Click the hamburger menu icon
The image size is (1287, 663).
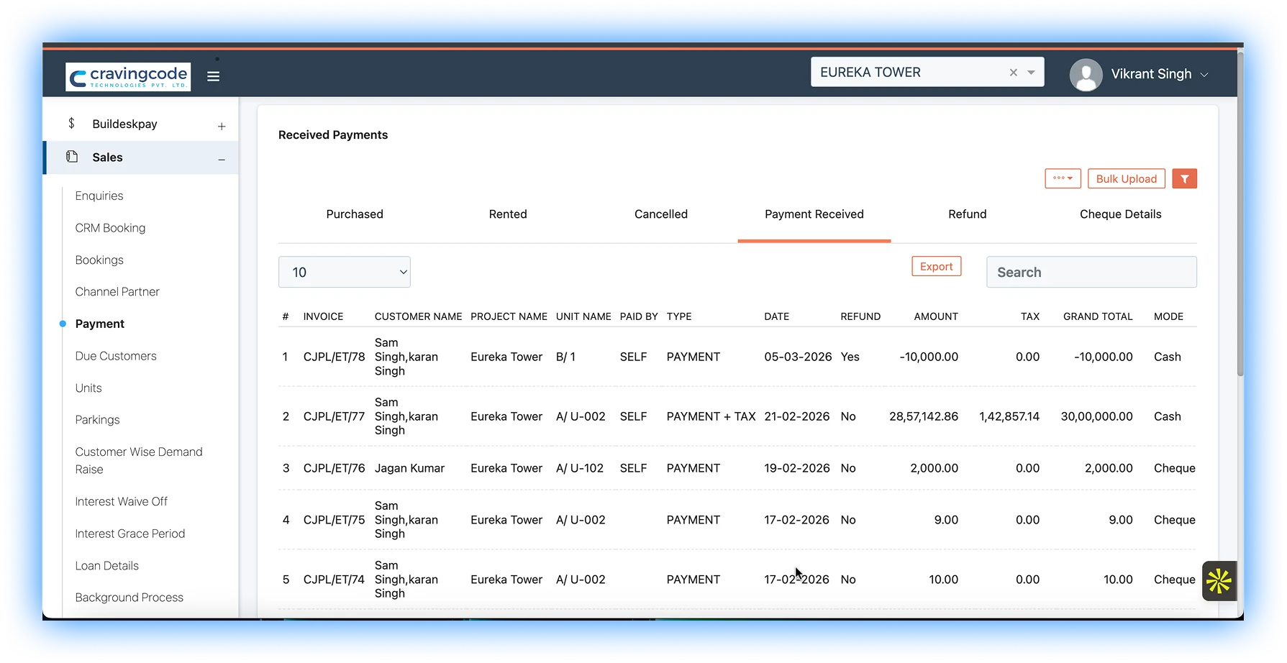click(x=213, y=76)
